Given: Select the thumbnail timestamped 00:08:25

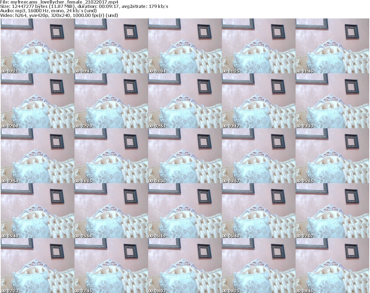Looking at the screenshot, I should [x=259, y=266].
